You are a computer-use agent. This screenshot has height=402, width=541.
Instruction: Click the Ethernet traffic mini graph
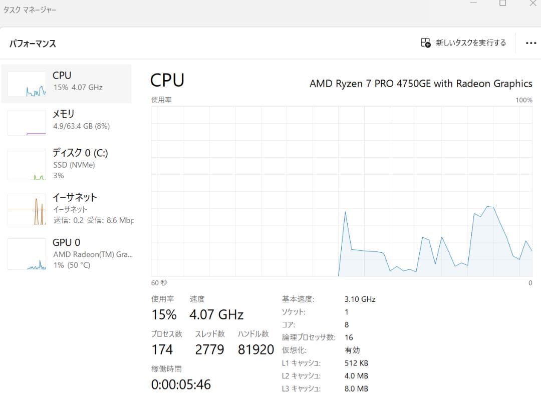(26, 209)
